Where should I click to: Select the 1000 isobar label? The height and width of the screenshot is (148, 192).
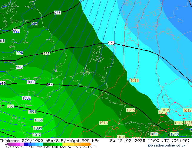tap(31, 82)
